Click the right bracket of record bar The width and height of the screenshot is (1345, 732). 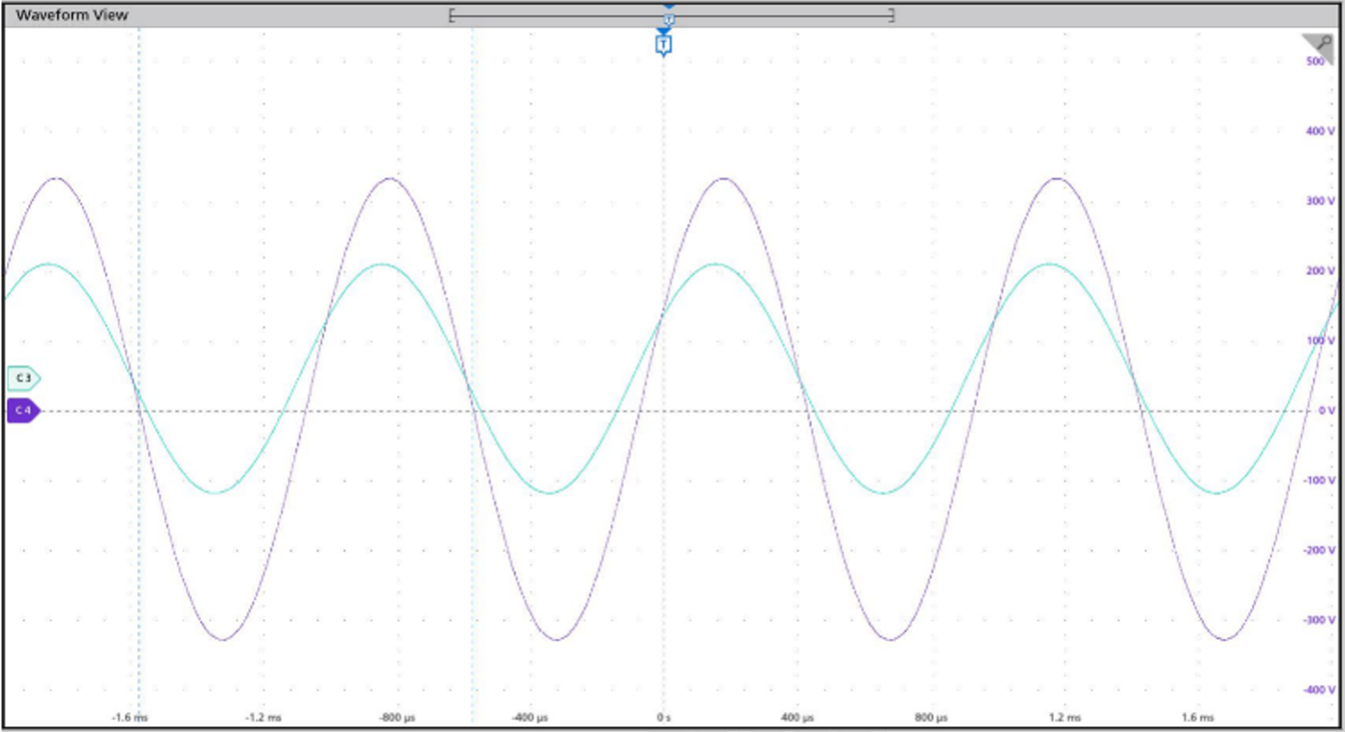(x=892, y=15)
